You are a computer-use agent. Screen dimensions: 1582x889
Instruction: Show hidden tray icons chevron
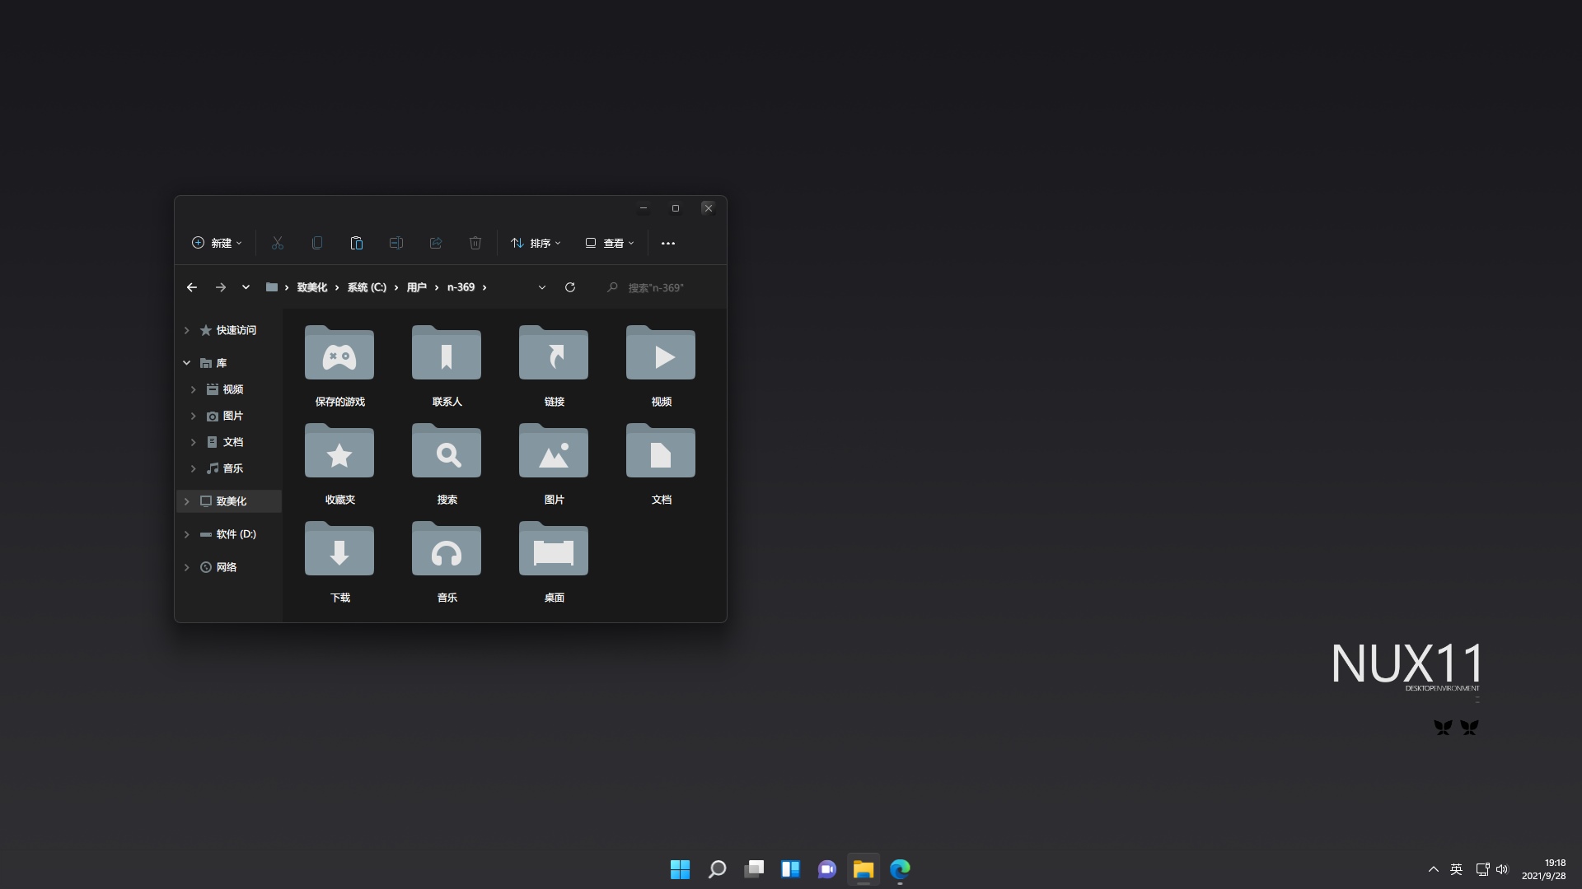tap(1434, 869)
